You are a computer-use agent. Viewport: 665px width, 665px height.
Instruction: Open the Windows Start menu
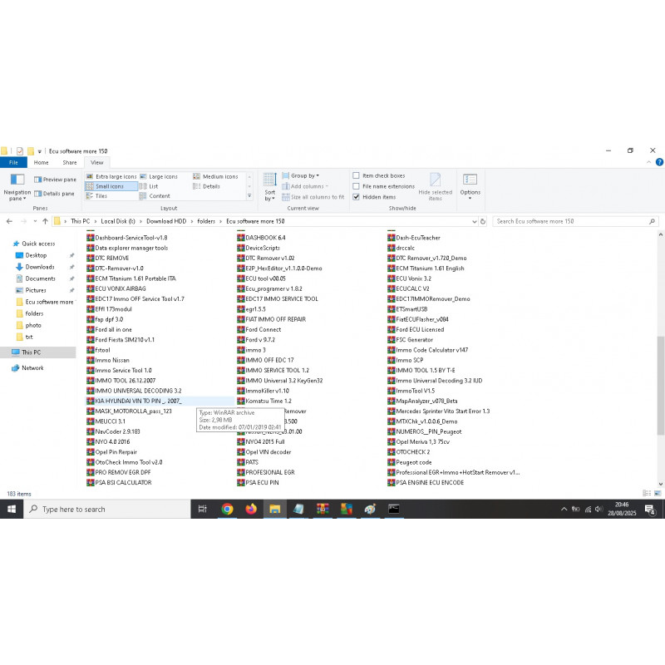pos(12,509)
